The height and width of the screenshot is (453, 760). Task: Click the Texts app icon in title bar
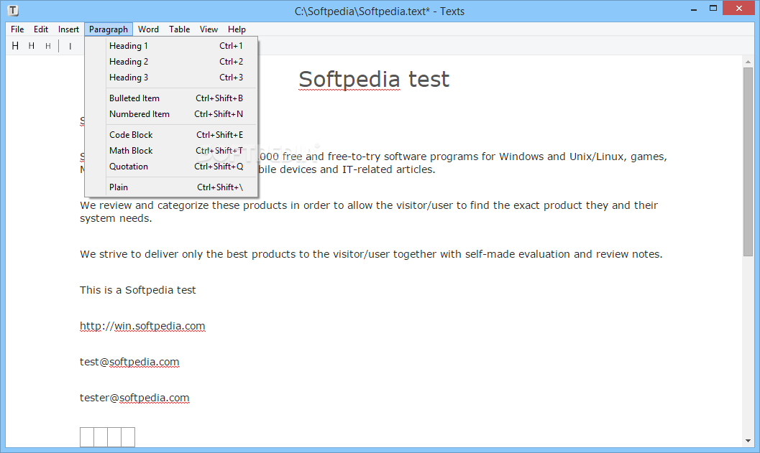pyautogui.click(x=14, y=10)
